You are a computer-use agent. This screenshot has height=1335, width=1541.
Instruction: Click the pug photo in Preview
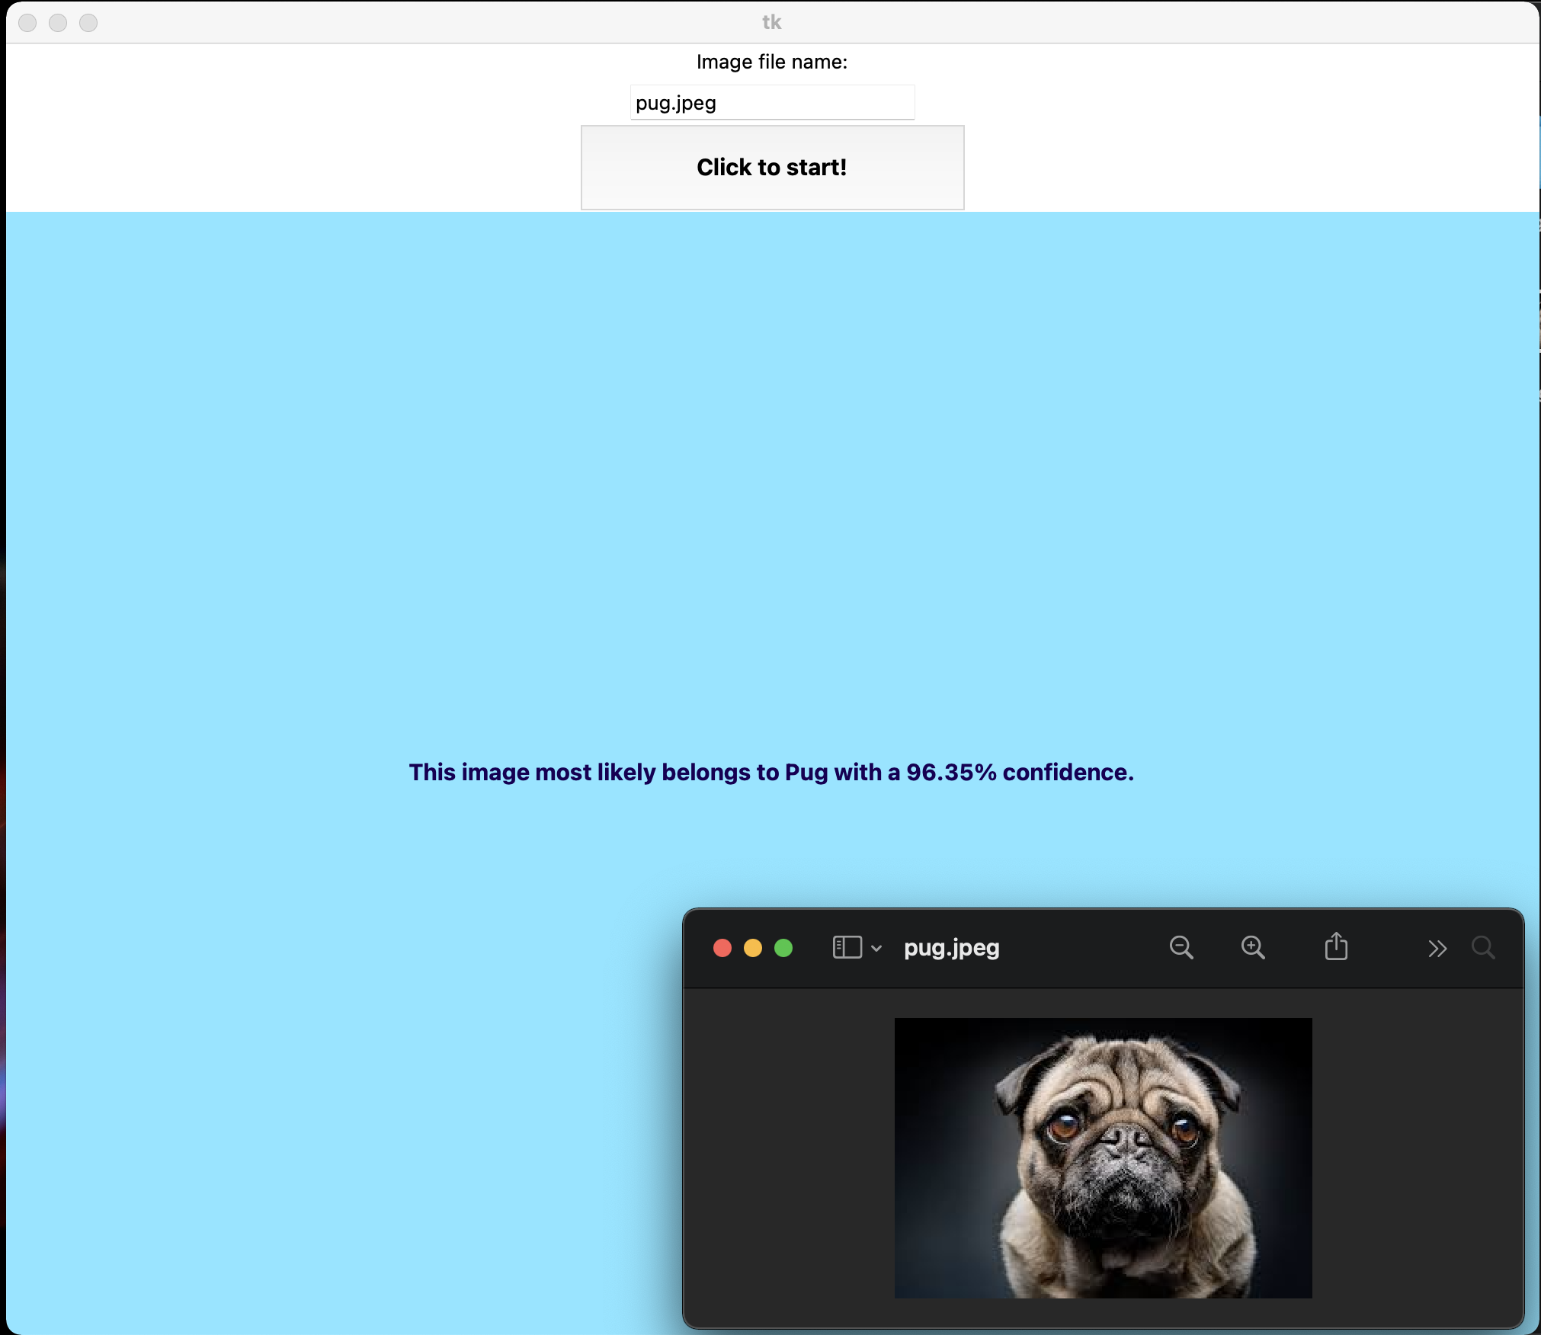[x=1103, y=1157]
